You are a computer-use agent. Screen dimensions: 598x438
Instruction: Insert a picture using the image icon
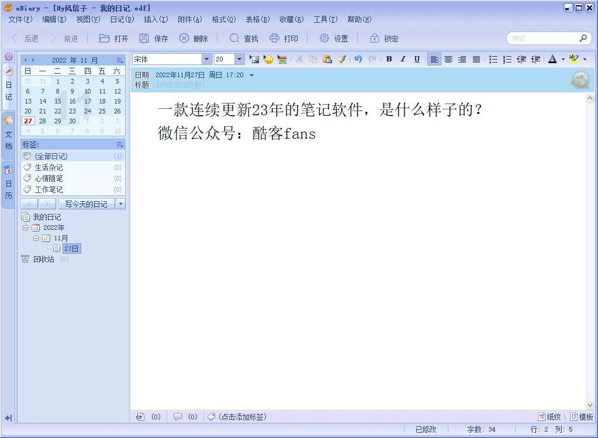pos(254,59)
